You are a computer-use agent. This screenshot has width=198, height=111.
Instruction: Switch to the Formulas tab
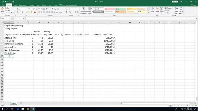click(x=32, y=5)
